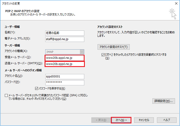The width and height of the screenshot is (180, 126).
Task: Focus the 名前 field containing 任意の名前
Action: coord(65,32)
